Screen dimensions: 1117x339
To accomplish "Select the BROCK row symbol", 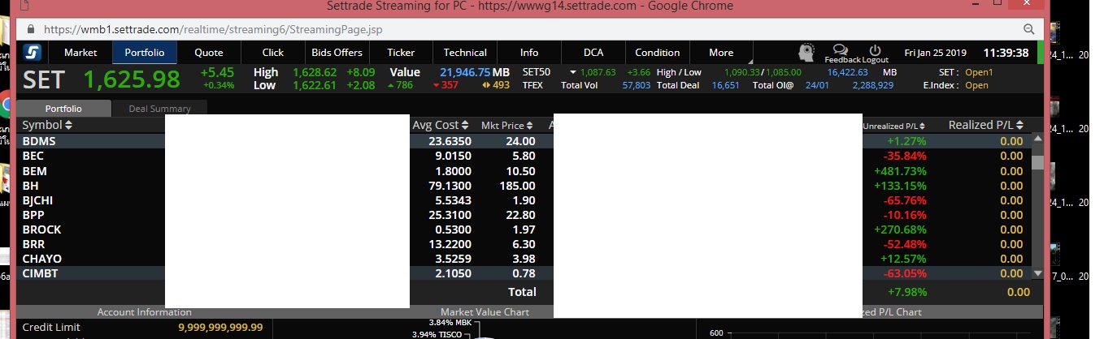I will tap(41, 230).
